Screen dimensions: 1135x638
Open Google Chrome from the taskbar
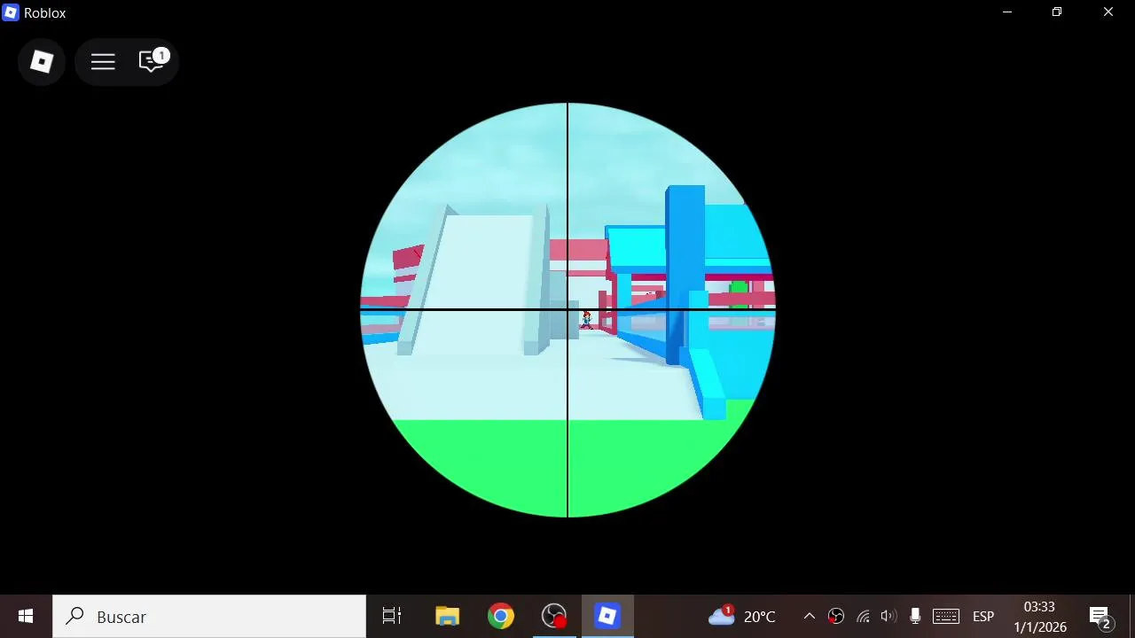[x=501, y=616]
